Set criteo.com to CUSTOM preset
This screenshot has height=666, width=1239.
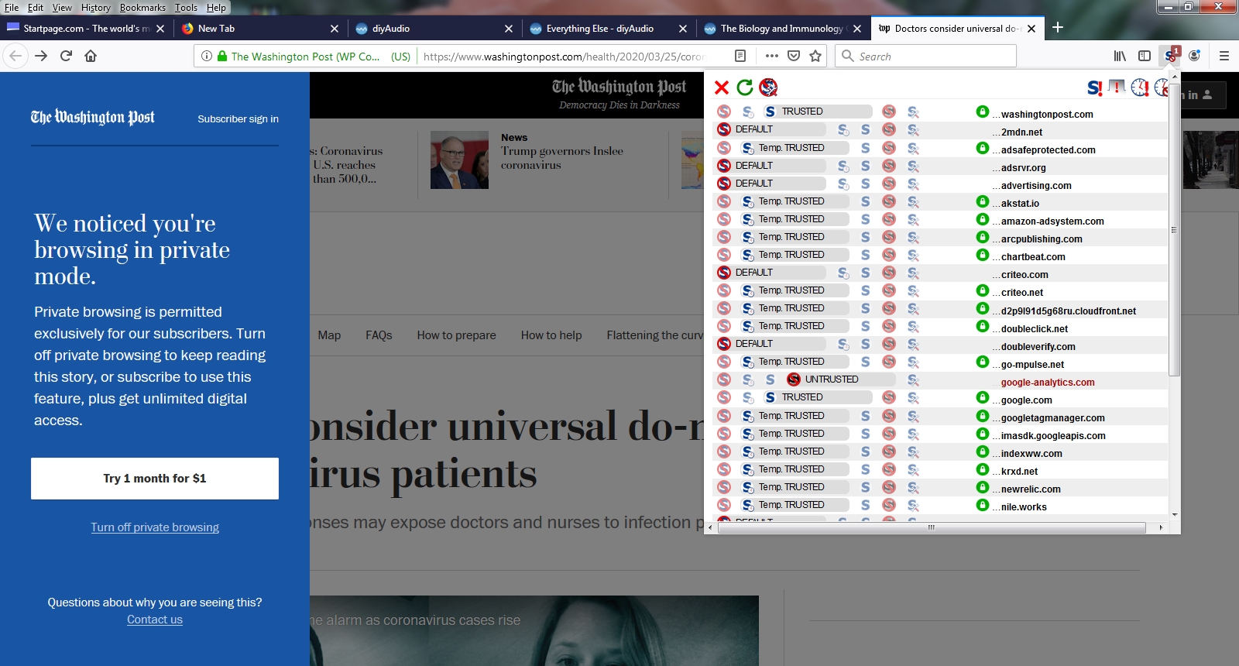pyautogui.click(x=913, y=273)
